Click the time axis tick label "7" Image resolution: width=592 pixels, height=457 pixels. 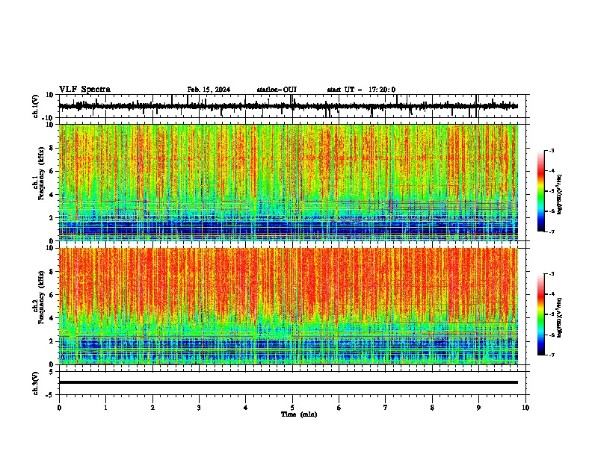(x=386, y=408)
